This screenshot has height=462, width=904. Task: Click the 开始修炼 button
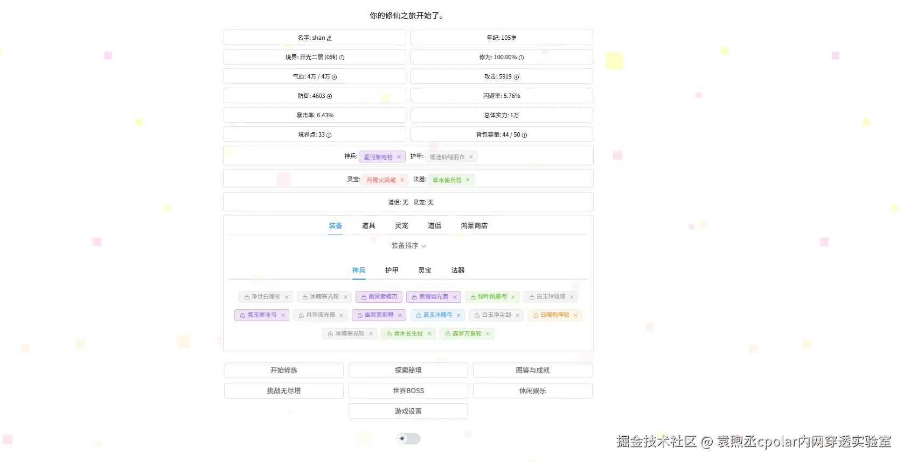284,371
